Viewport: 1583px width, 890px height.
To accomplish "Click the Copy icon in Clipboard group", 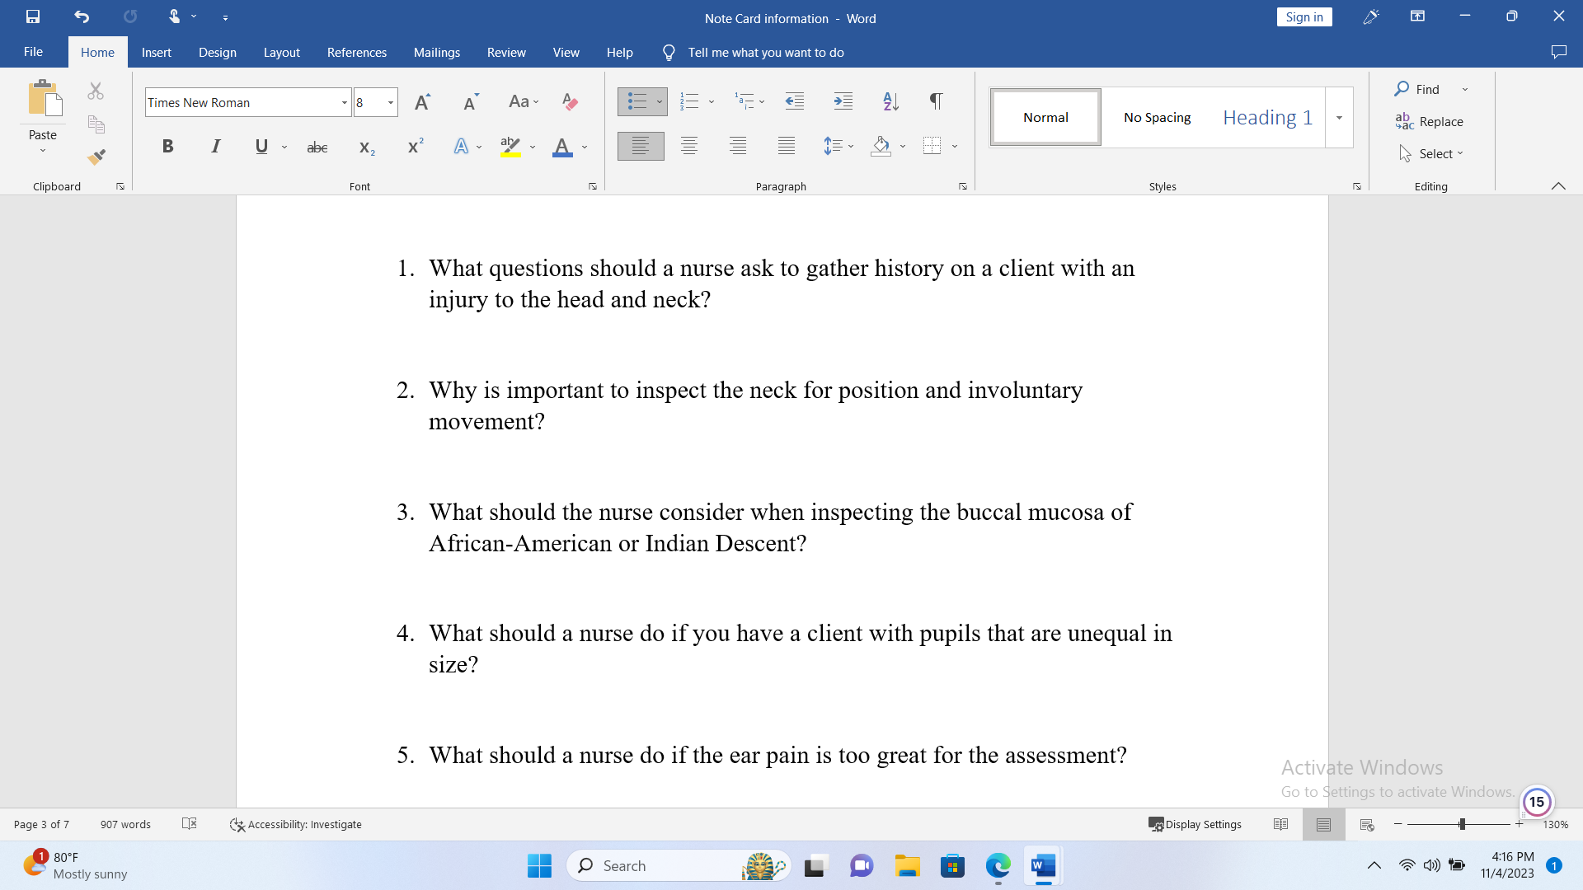I will [x=96, y=124].
